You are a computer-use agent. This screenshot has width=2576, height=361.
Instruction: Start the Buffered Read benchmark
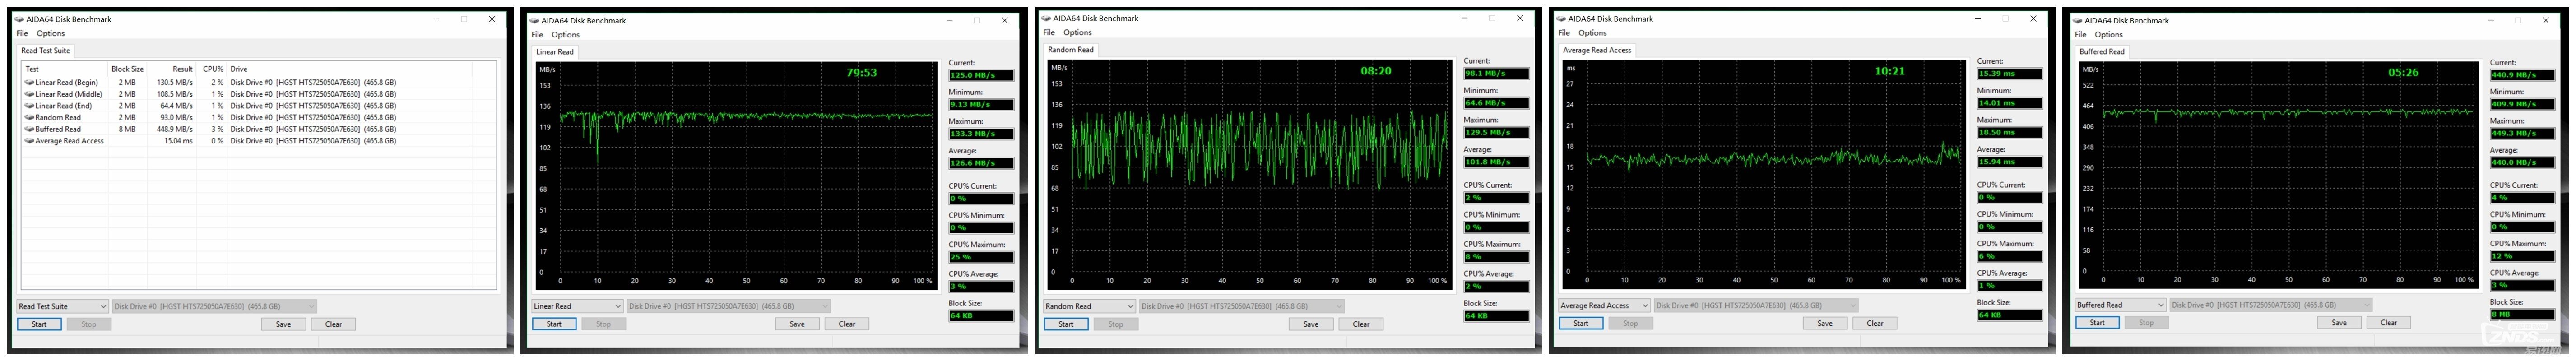(x=2097, y=322)
